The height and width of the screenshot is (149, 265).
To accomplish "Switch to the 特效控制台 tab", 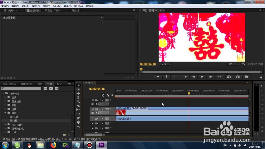I will pyautogui.click(x=33, y=11).
